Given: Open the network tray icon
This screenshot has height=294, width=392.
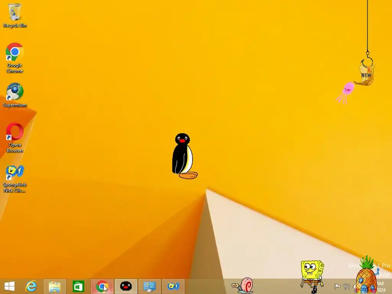Looking at the screenshot, I should click(347, 286).
